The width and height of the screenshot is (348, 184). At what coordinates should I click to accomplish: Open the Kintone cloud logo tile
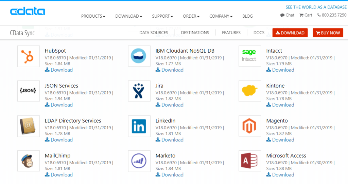pos(250,91)
